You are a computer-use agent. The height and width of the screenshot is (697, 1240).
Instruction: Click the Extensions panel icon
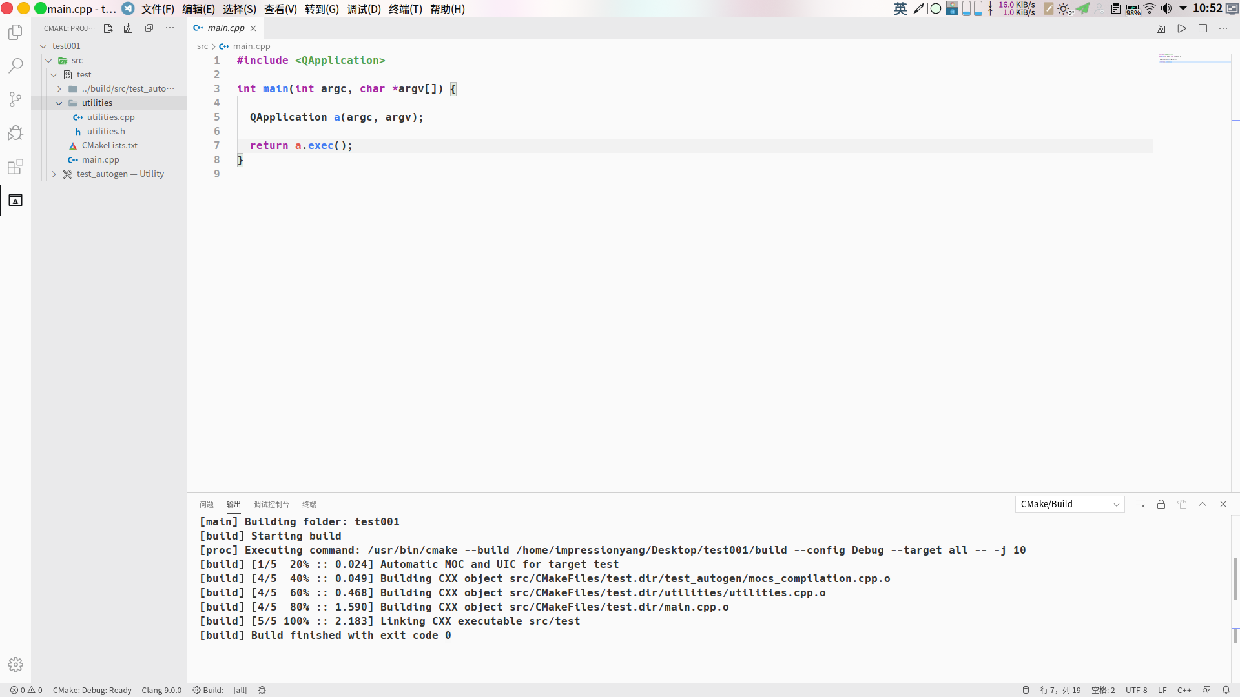pos(15,167)
